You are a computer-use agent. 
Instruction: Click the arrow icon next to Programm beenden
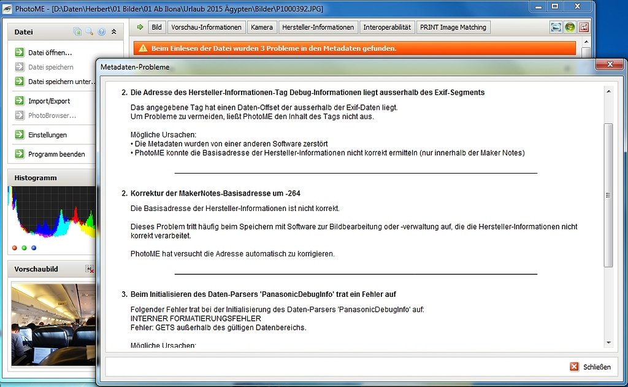click(19, 153)
